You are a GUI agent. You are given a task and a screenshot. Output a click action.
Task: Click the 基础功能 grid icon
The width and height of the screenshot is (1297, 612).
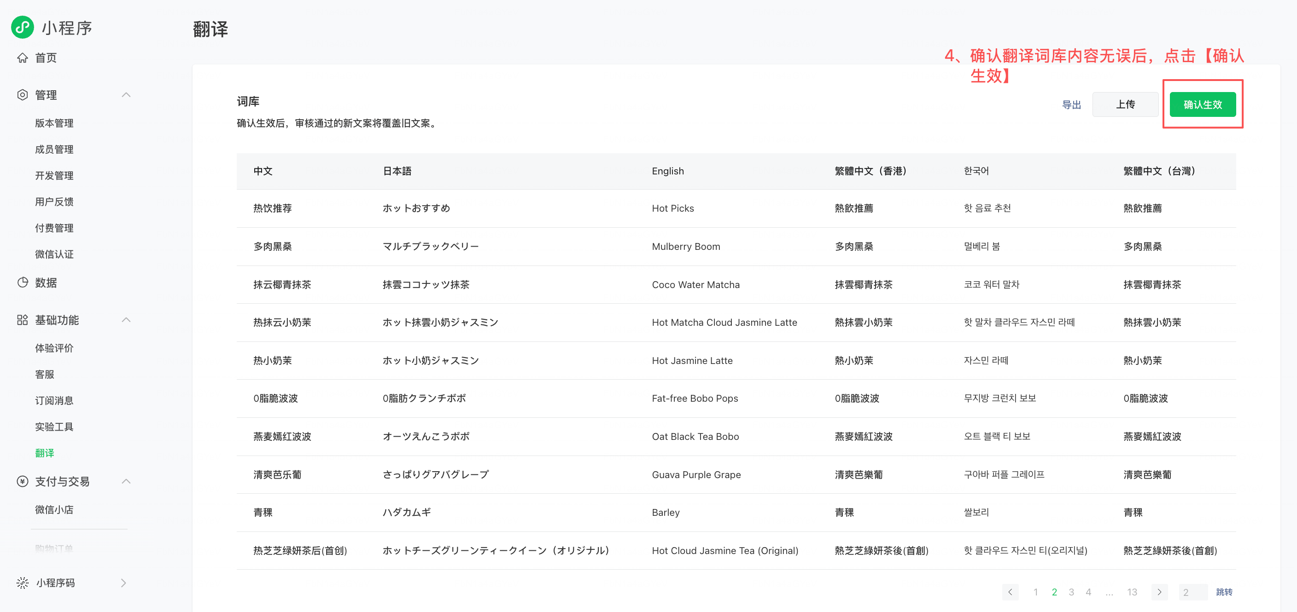pyautogui.click(x=23, y=320)
